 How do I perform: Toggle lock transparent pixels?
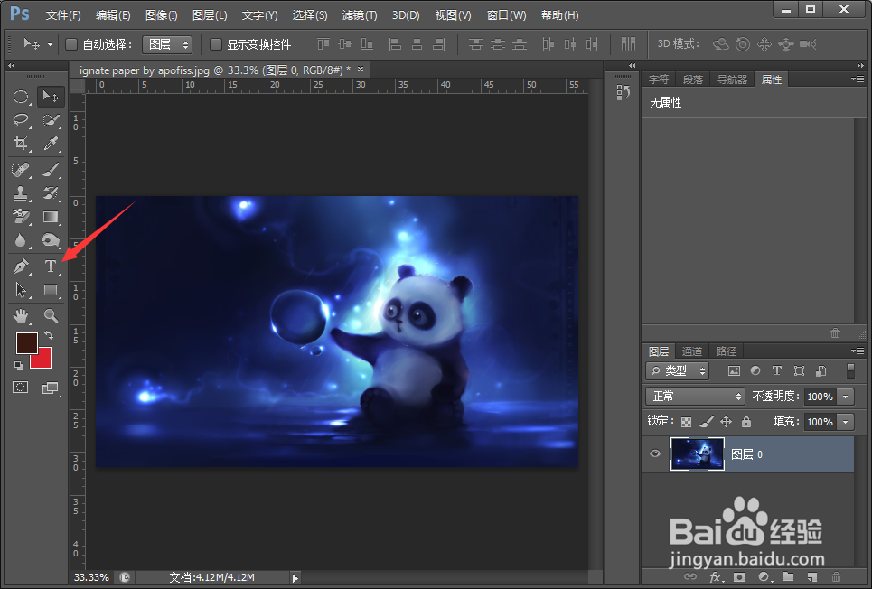click(x=686, y=422)
